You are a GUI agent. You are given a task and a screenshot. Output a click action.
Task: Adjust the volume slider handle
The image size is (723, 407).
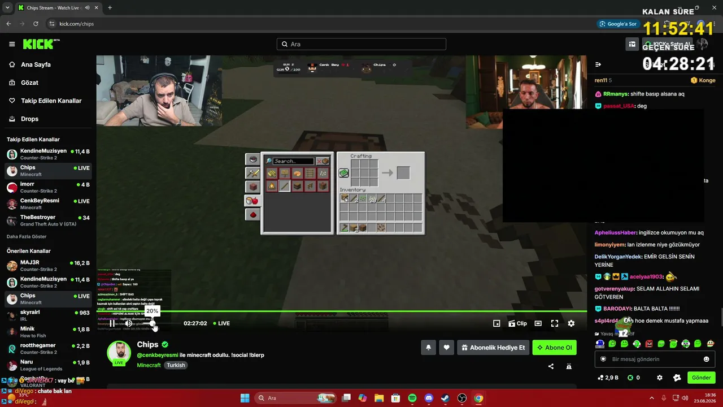point(153,323)
